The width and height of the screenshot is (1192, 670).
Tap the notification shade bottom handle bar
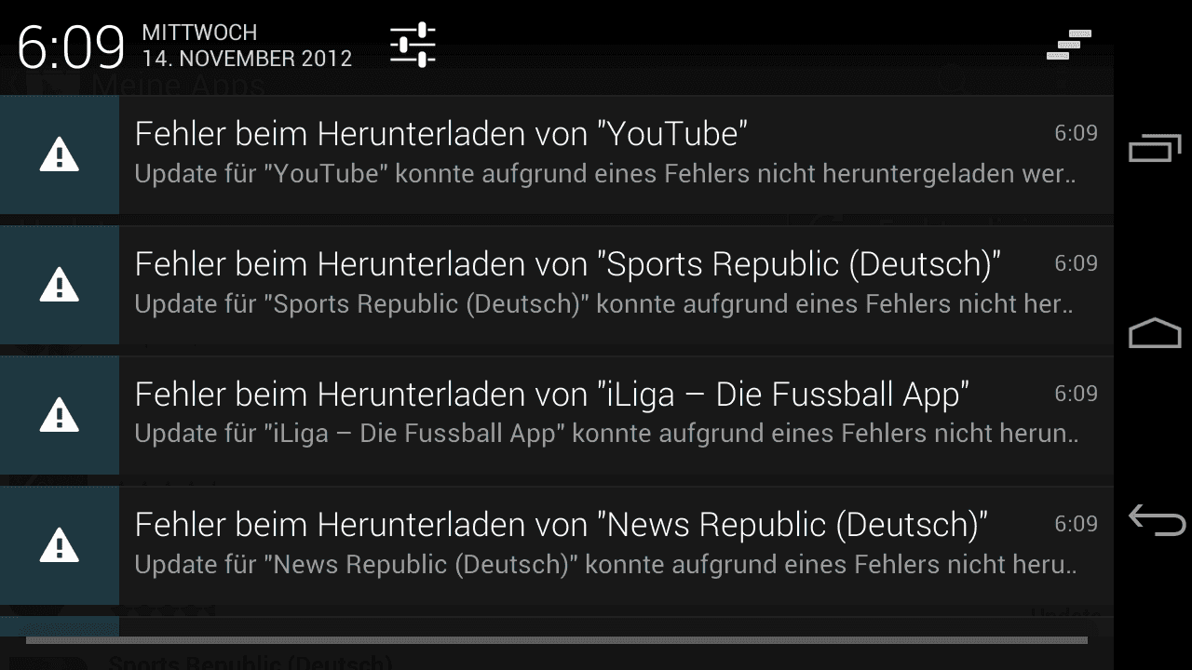pyautogui.click(x=557, y=640)
